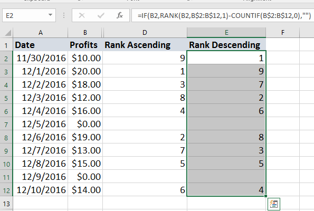The width and height of the screenshot is (314, 211).
Task: Select the $19.00 profits cell
Action: pyautogui.click(x=85, y=137)
